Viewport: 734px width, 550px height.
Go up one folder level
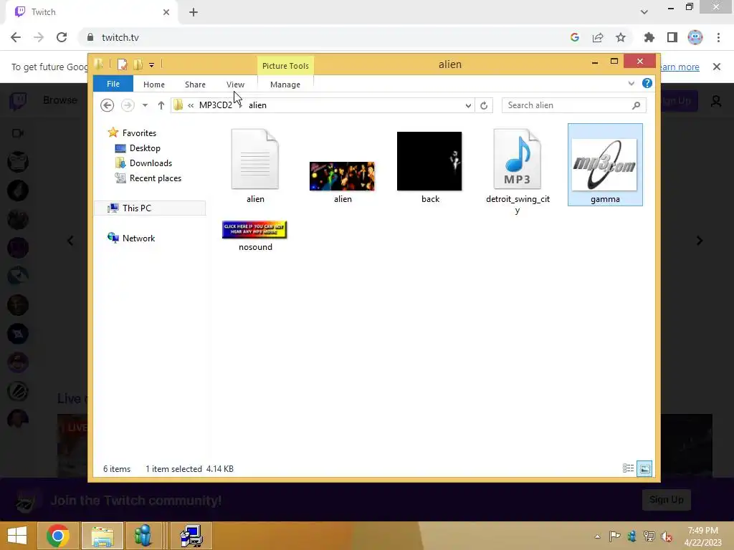tap(161, 105)
